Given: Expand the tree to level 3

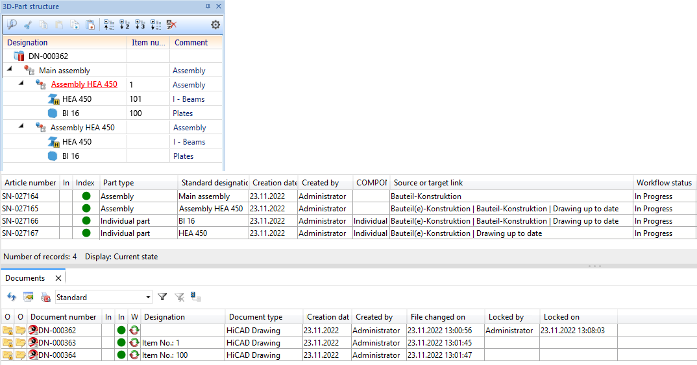Looking at the screenshot, I should 140,25.
